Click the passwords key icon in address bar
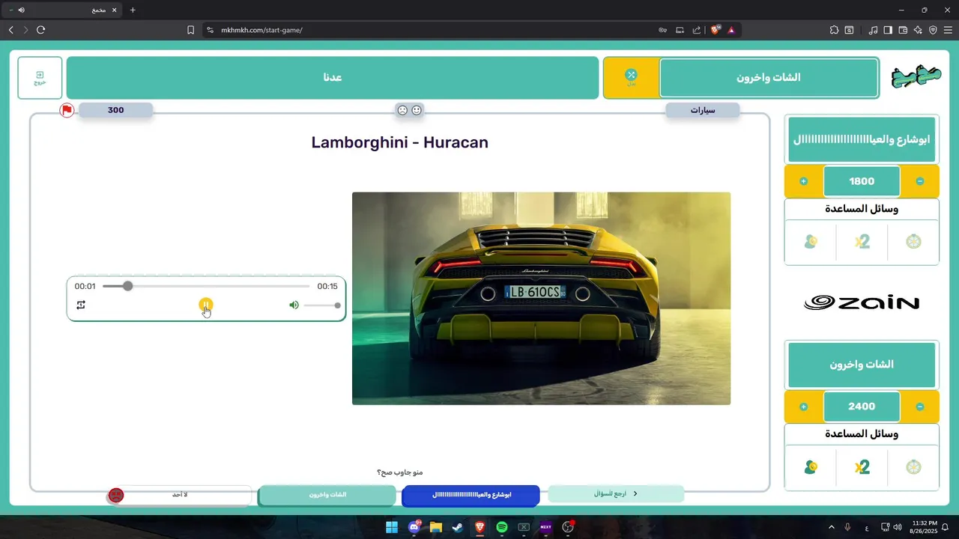Screen dimensions: 959x539 pos(662,30)
